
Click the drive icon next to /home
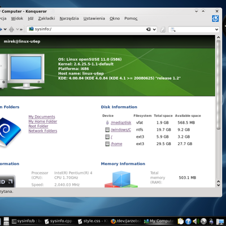pos(107,144)
